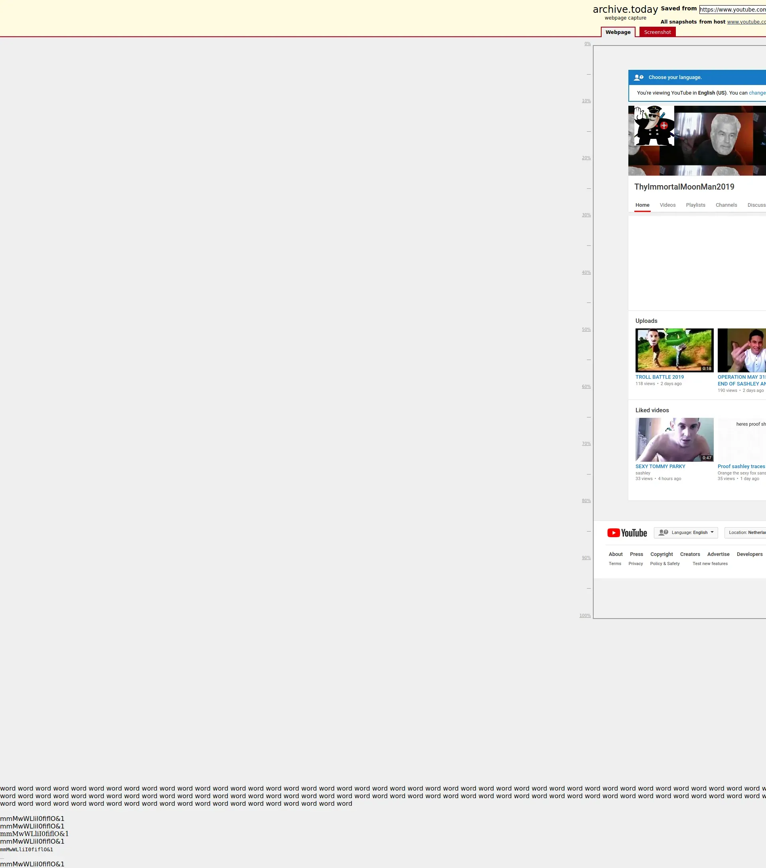Open the Videos channel tab

pos(667,205)
